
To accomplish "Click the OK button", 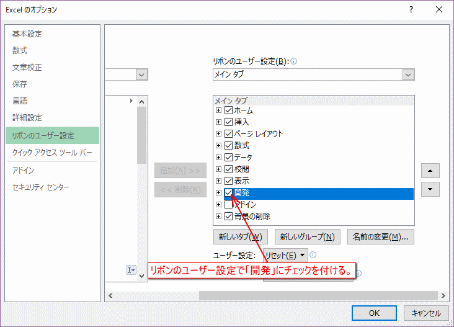I will [374, 313].
